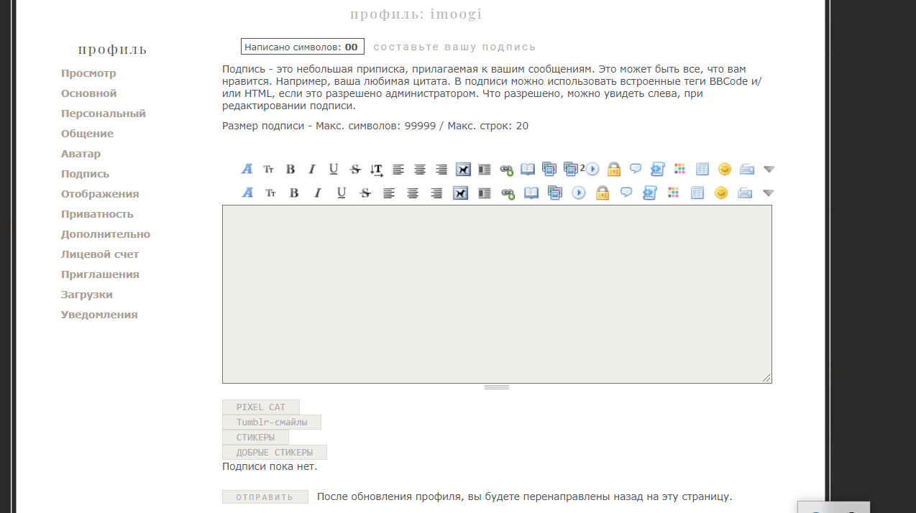Toggle bold in the upper toolbar row

pyautogui.click(x=290, y=170)
